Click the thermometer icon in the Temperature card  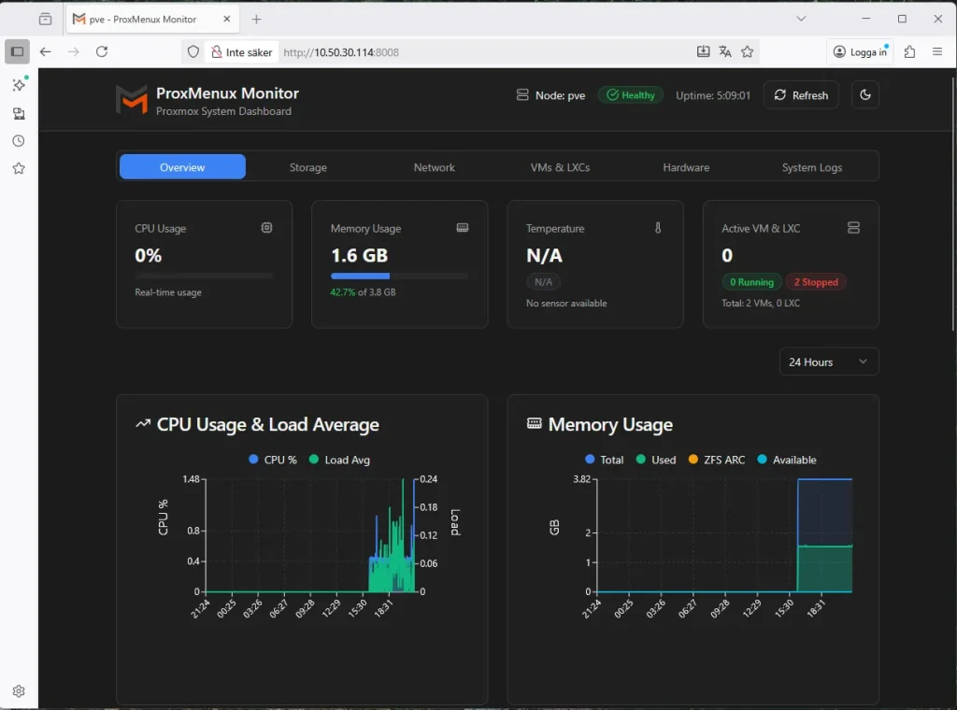click(x=658, y=228)
